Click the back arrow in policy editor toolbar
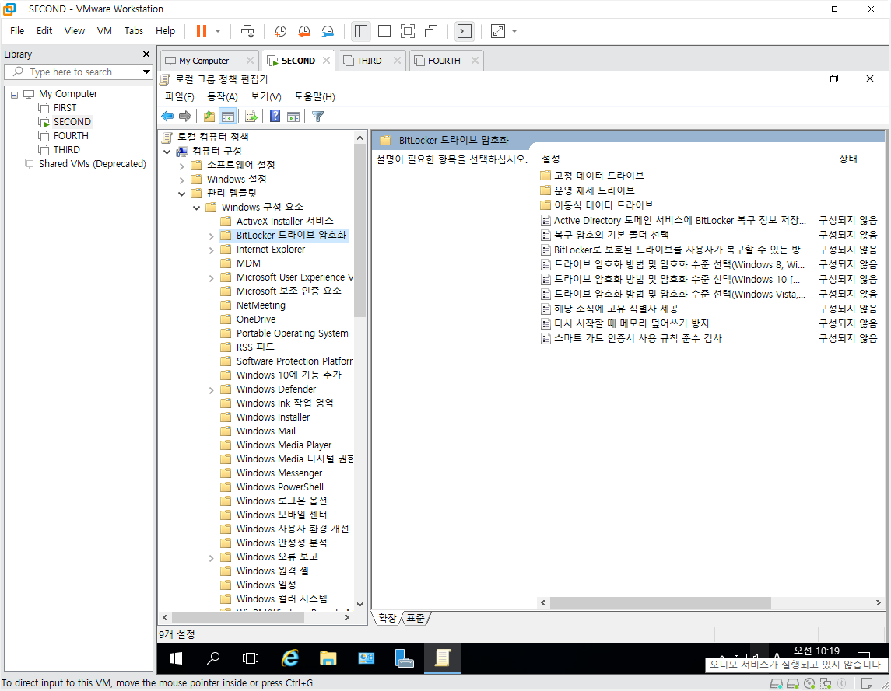891x691 pixels. [167, 117]
